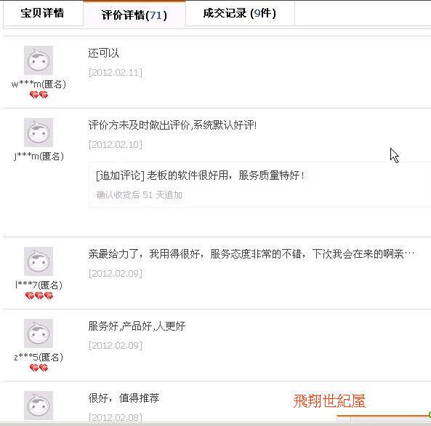
Task: Click the 飛翔世紀屋 watermark text
Action: 329,401
